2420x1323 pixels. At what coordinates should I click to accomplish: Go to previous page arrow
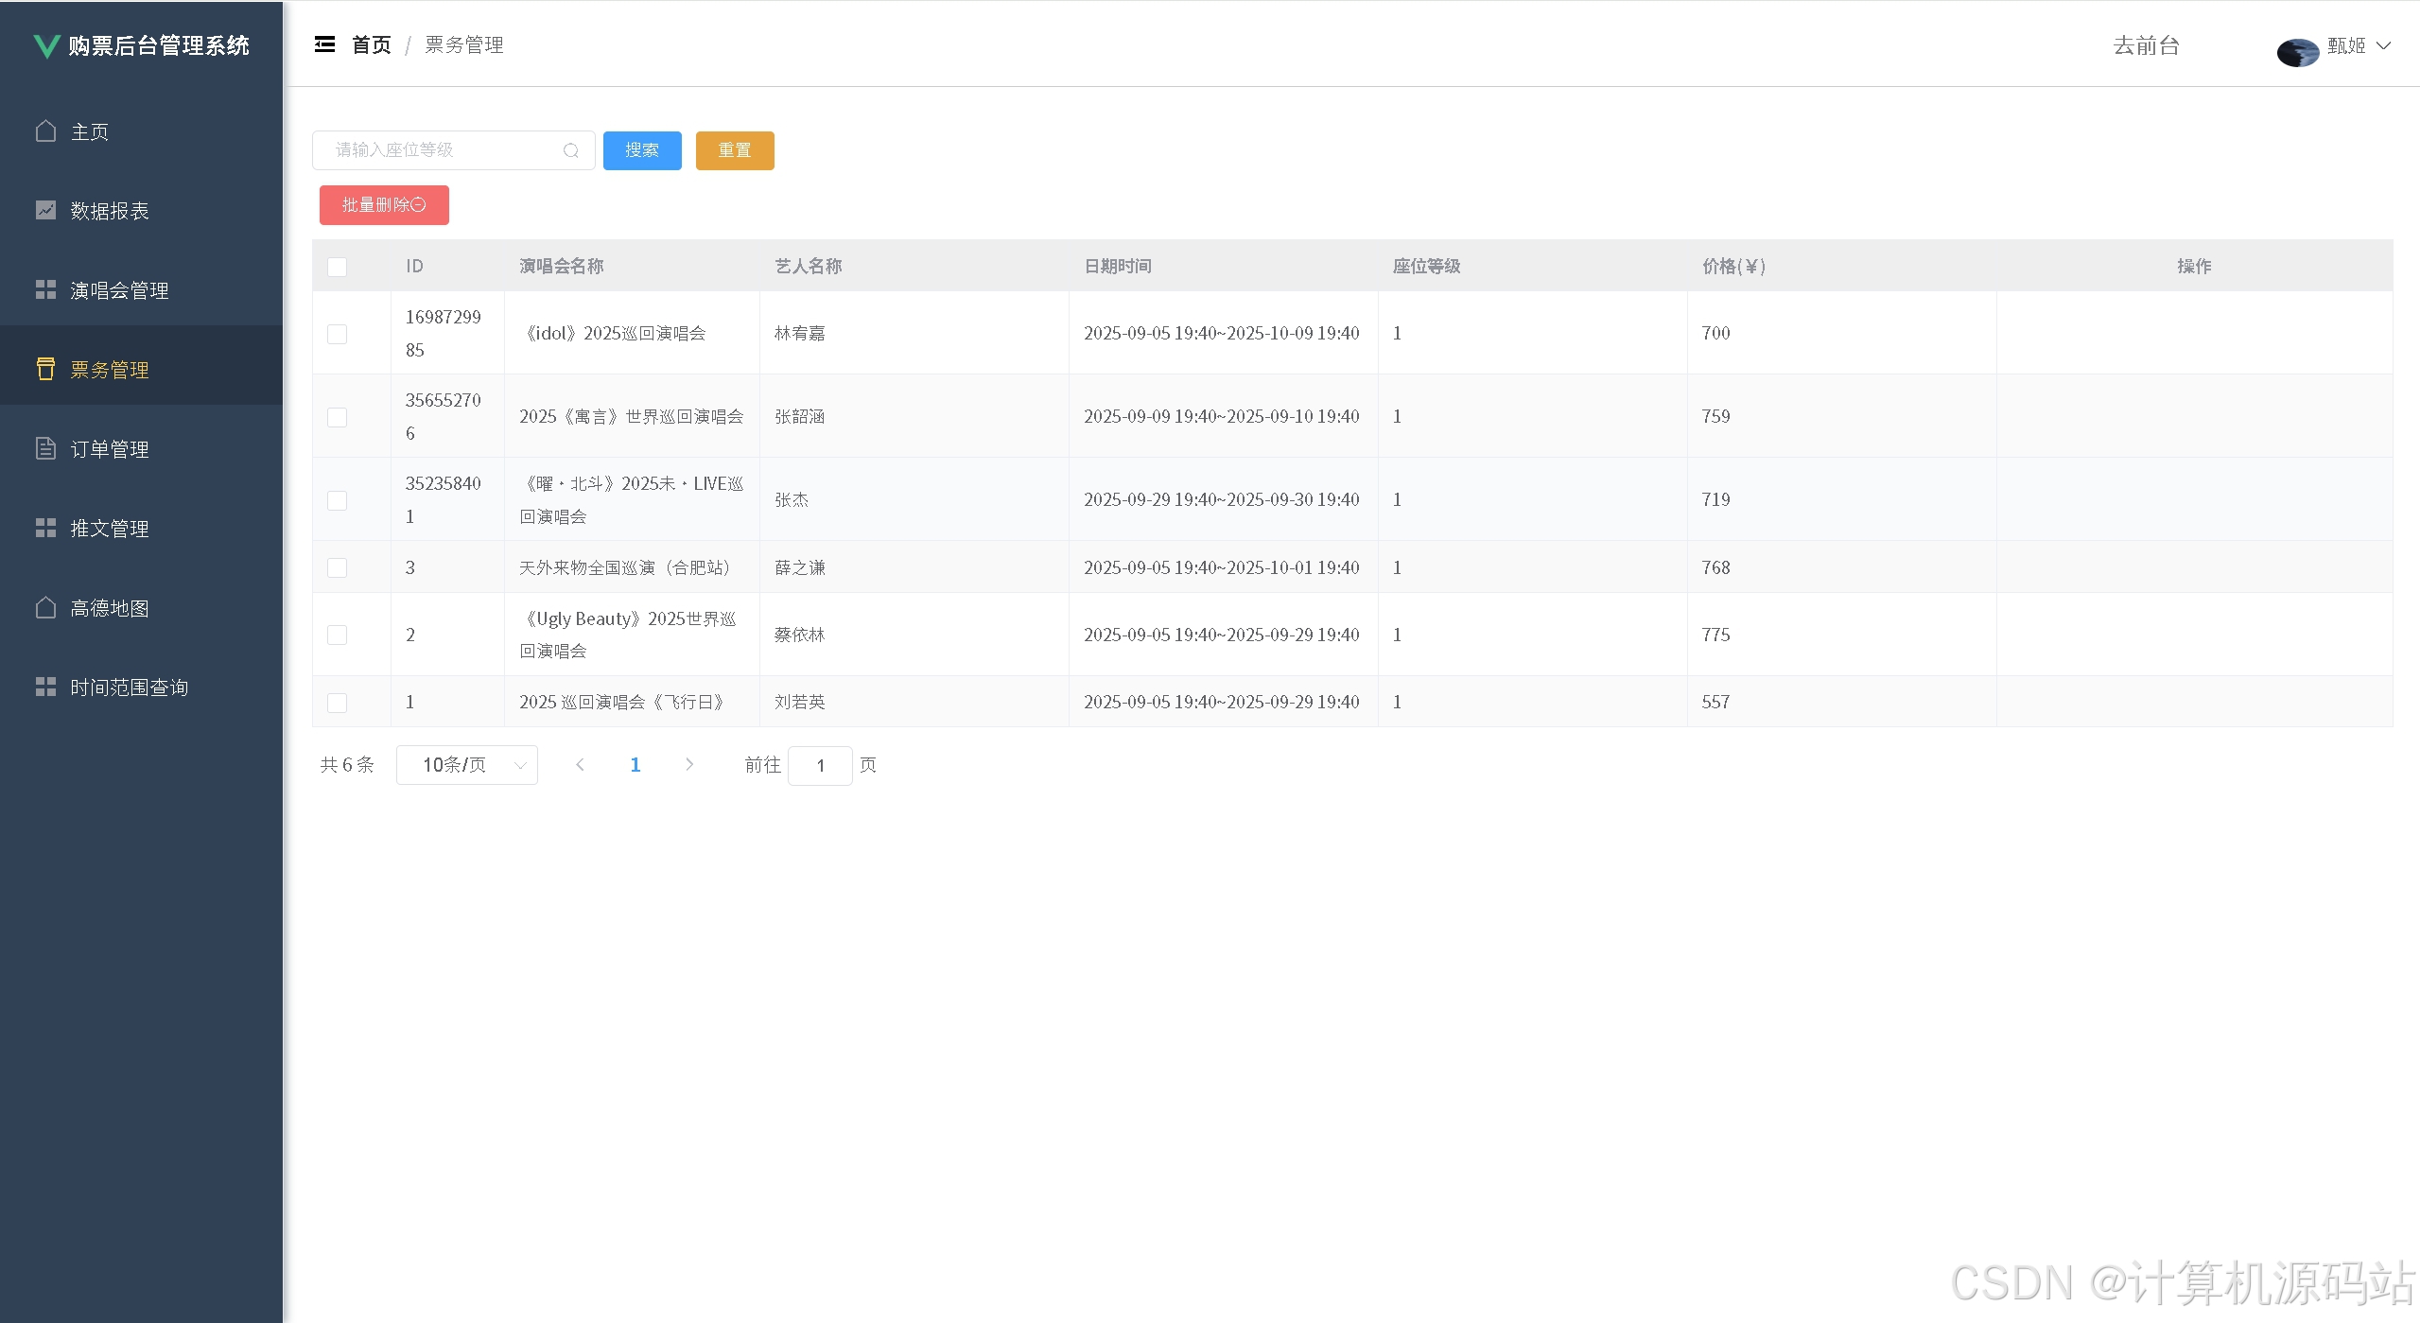point(580,764)
